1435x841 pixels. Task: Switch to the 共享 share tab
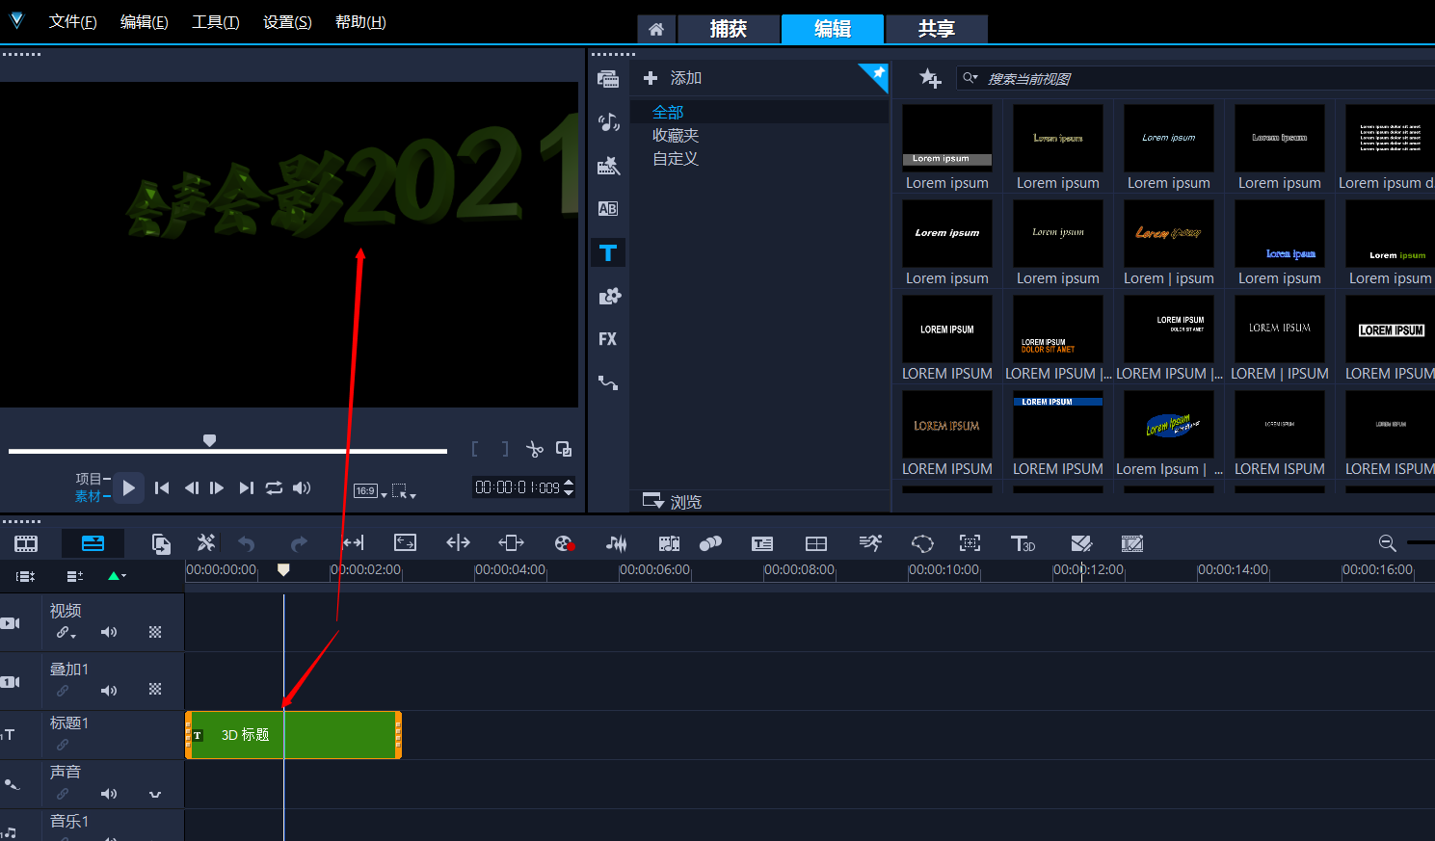[x=936, y=29]
